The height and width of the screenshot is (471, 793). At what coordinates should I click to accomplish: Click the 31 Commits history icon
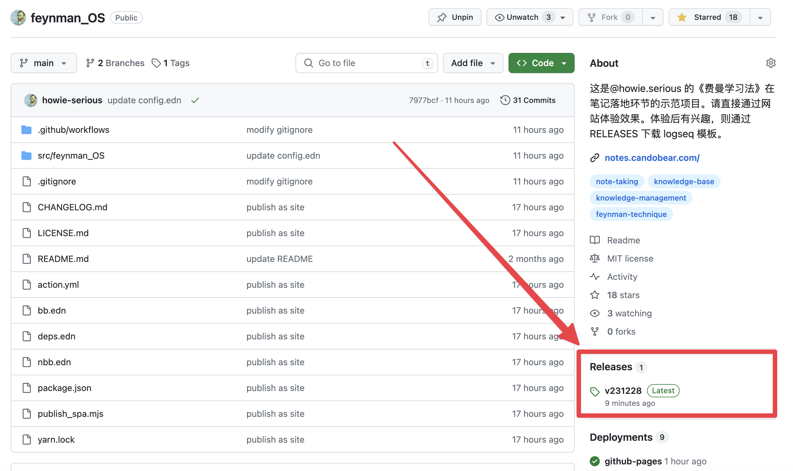coord(505,100)
